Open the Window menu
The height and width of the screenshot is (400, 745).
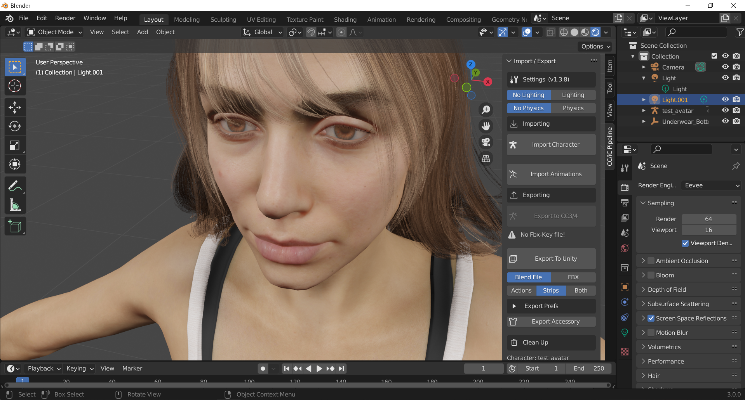[94, 18]
